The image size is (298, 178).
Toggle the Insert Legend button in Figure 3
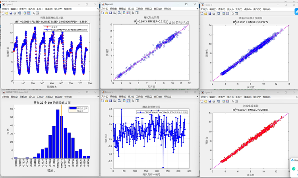click(x=29, y=13)
